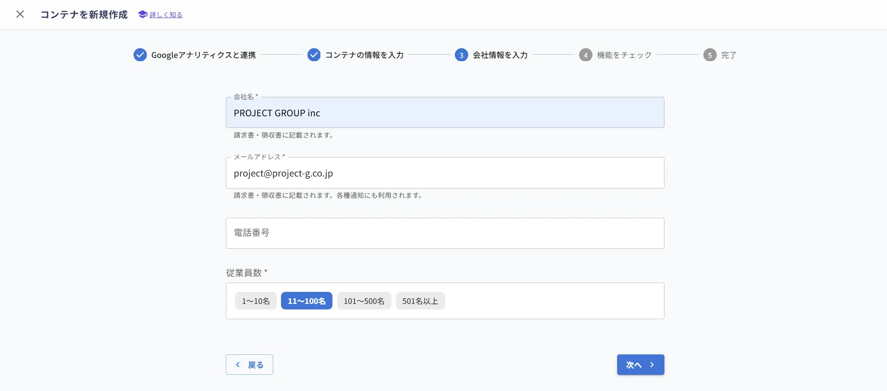
Task: Select the 完了 step label
Action: 729,55
